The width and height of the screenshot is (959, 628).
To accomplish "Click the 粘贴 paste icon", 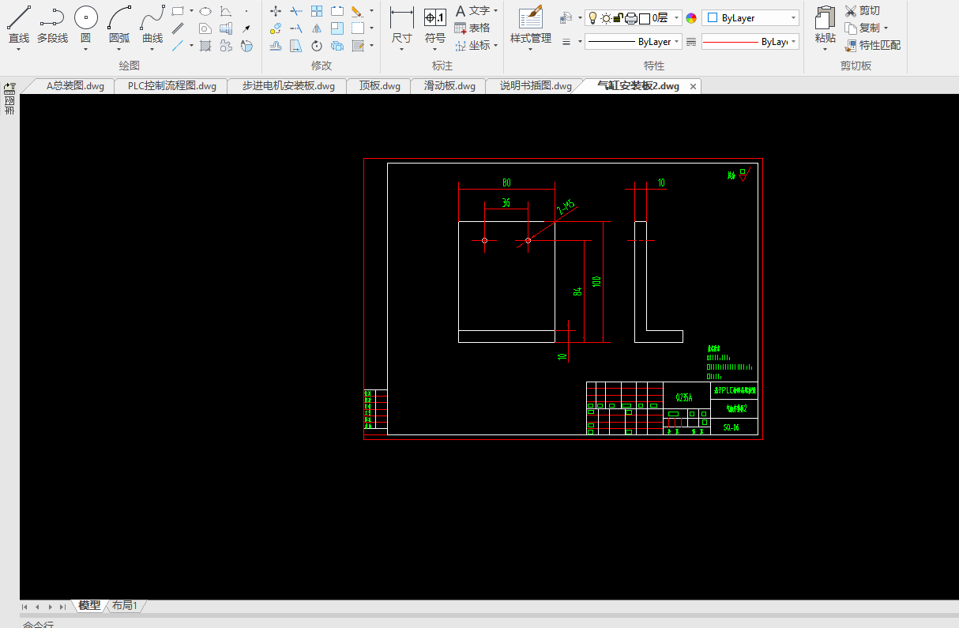I will click(825, 17).
